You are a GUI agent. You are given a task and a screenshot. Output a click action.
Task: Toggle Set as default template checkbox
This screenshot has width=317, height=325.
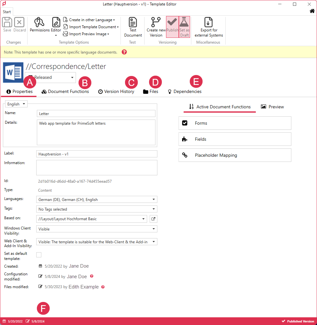pos(39,255)
